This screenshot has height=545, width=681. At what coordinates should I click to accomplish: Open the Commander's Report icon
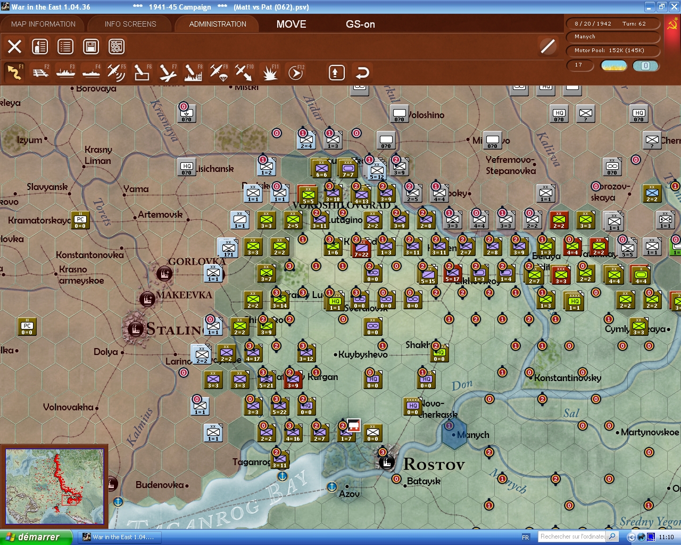pyautogui.click(x=40, y=46)
